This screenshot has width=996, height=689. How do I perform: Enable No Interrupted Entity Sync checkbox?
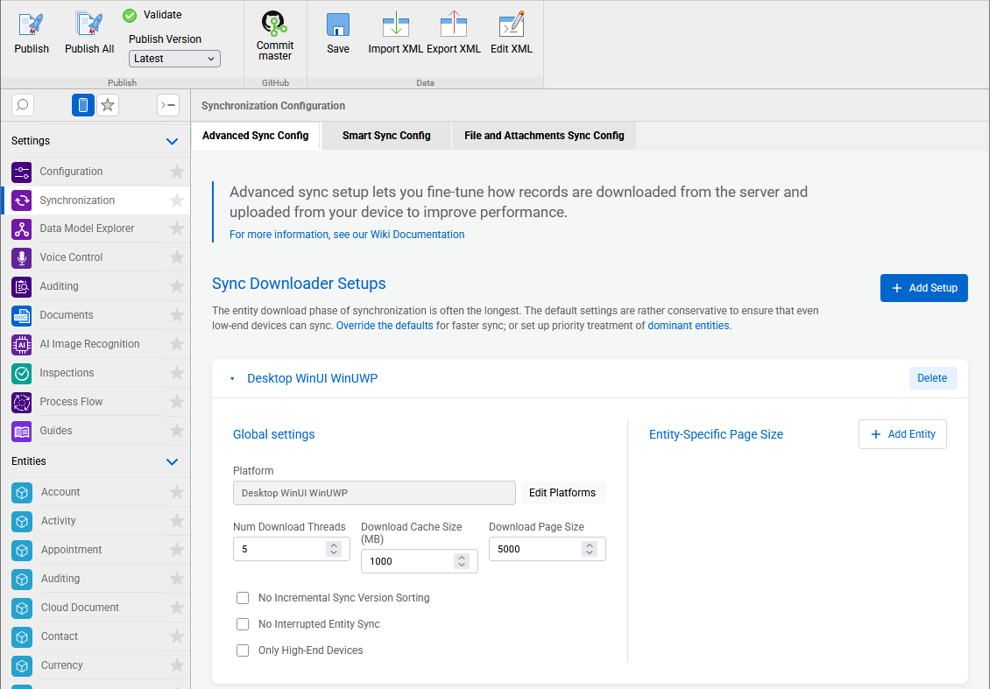click(x=243, y=624)
